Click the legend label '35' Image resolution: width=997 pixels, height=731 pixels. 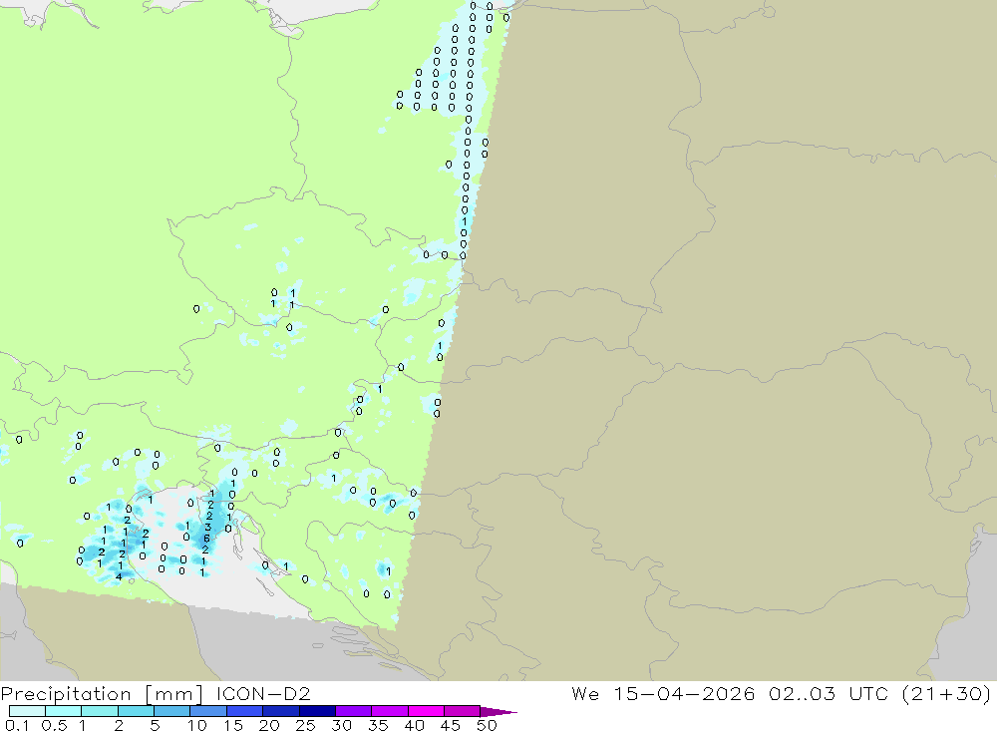[x=378, y=725]
